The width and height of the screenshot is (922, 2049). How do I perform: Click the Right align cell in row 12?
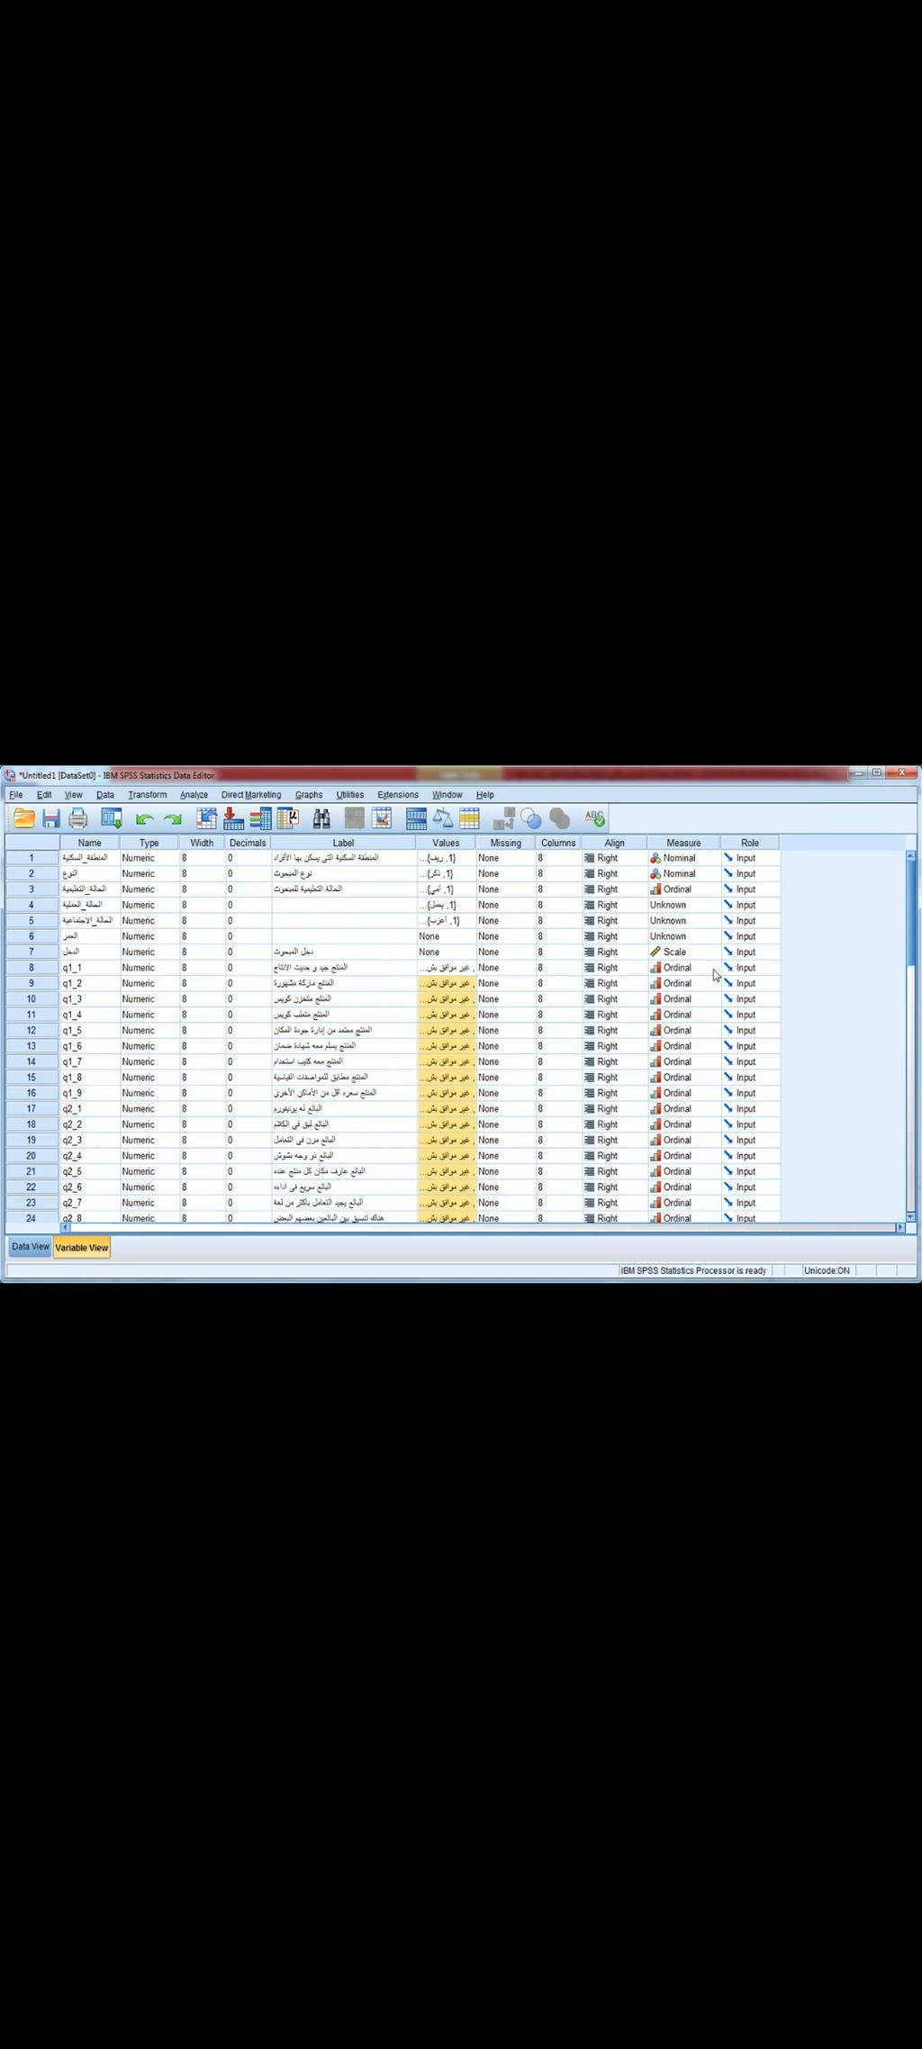click(614, 1030)
